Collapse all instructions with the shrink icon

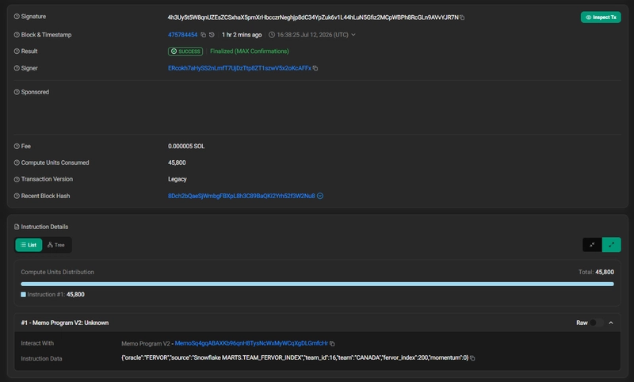pyautogui.click(x=592, y=245)
